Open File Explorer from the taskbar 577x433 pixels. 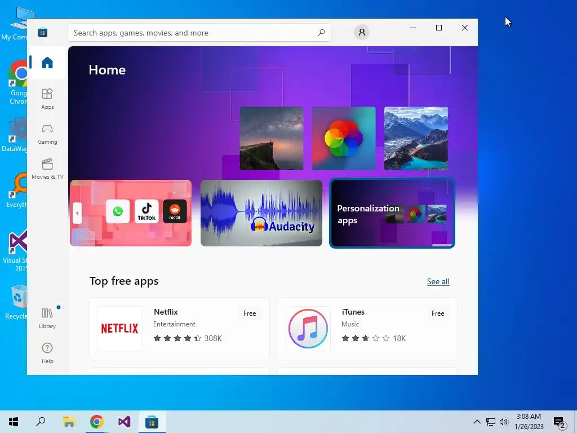click(69, 422)
